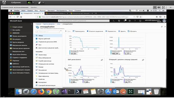The image size is (174, 98).
Task: Open Cloud Shell from the Azure top bar
Action: 114,21
